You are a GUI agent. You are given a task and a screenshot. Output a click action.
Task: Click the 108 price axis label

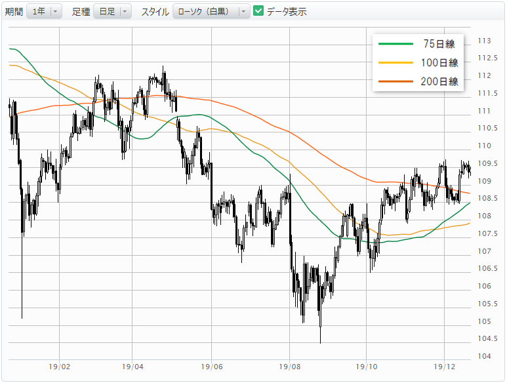[484, 216]
